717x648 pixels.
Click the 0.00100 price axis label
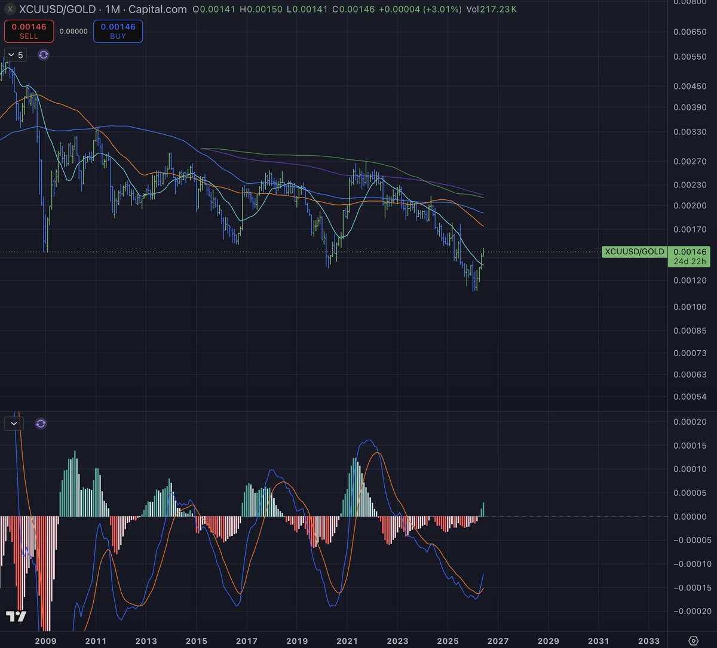(689, 306)
